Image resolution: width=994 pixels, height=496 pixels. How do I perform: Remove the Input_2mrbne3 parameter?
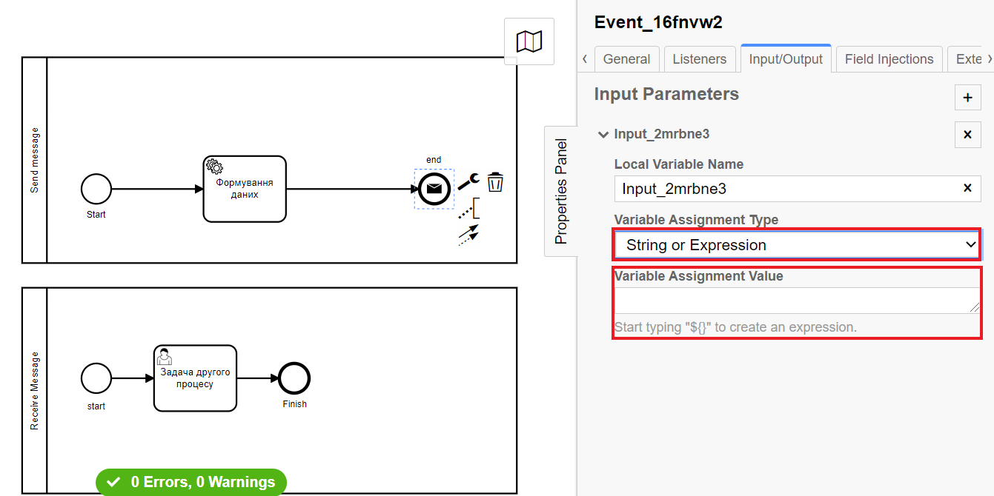click(x=967, y=135)
